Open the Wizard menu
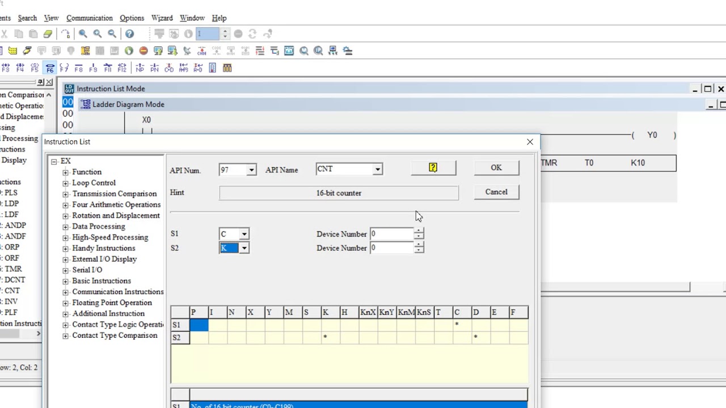 [162, 18]
